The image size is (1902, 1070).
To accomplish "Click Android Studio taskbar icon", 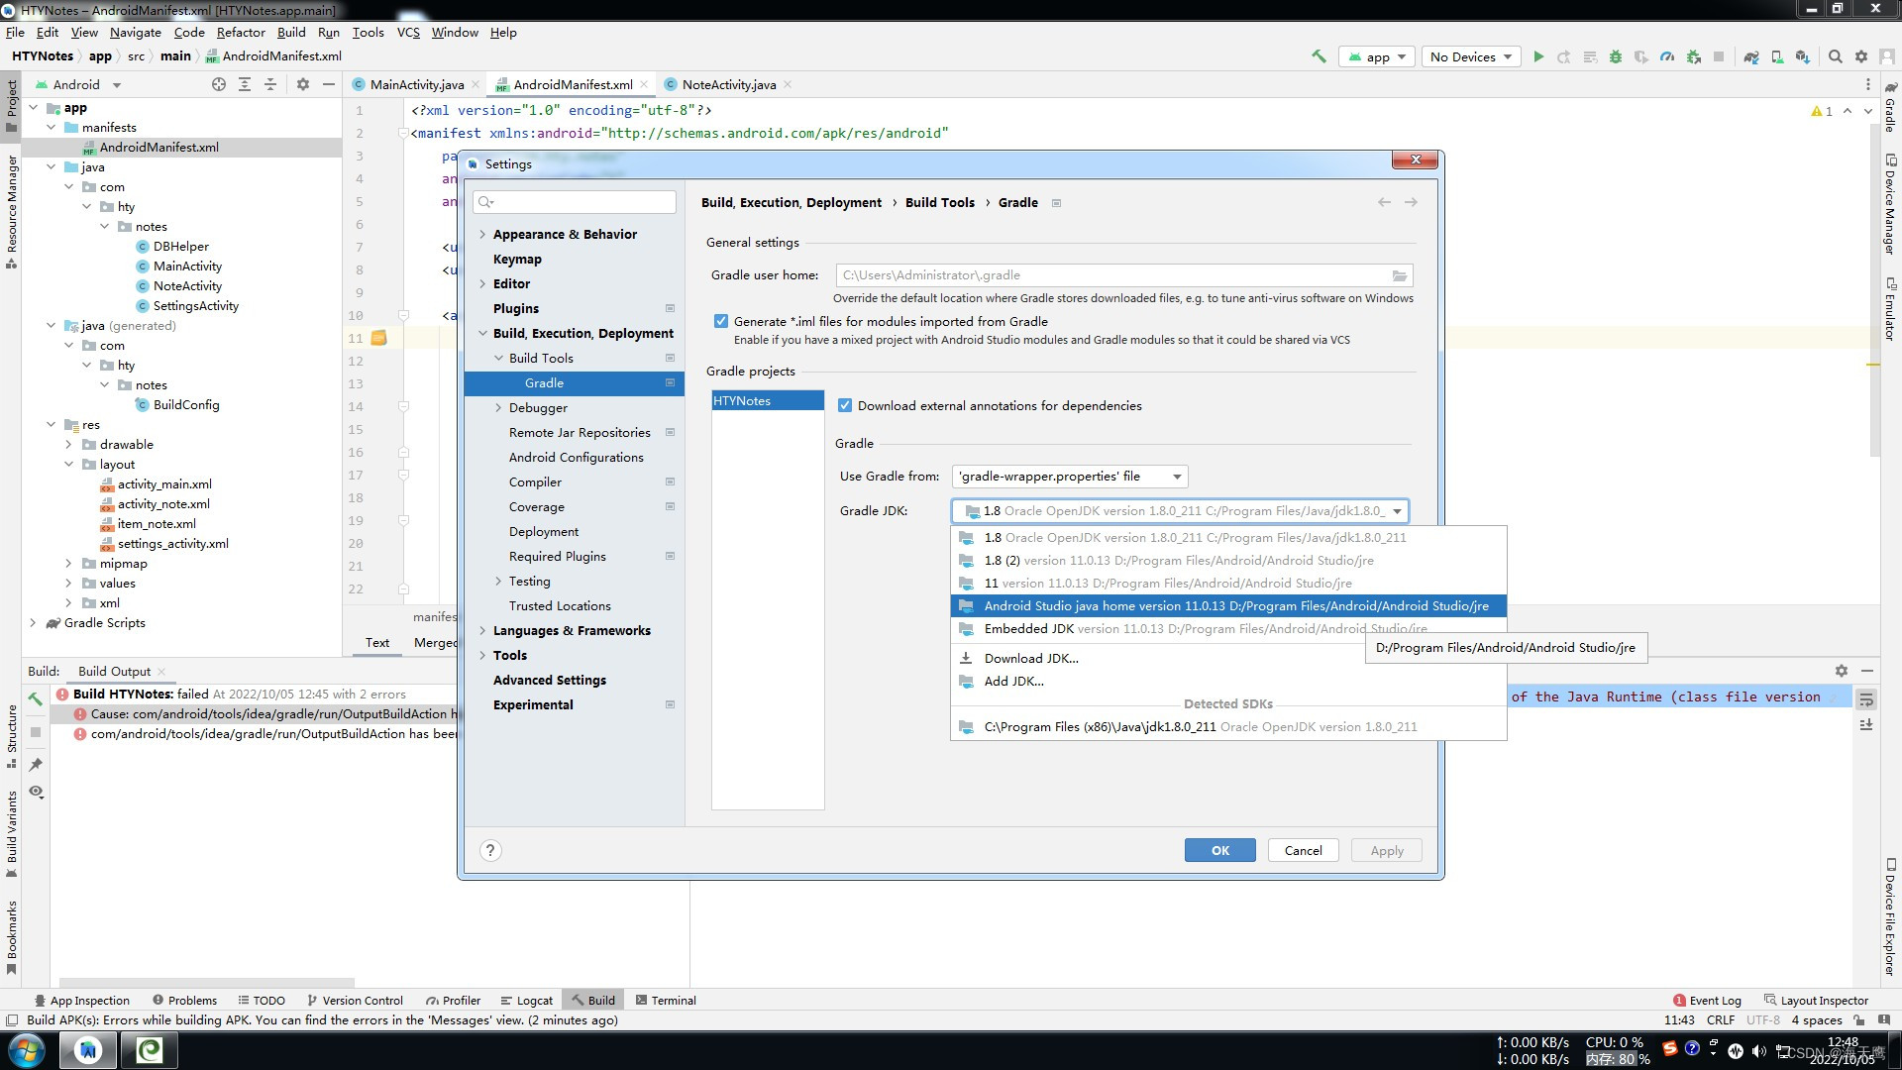I will (x=88, y=1049).
